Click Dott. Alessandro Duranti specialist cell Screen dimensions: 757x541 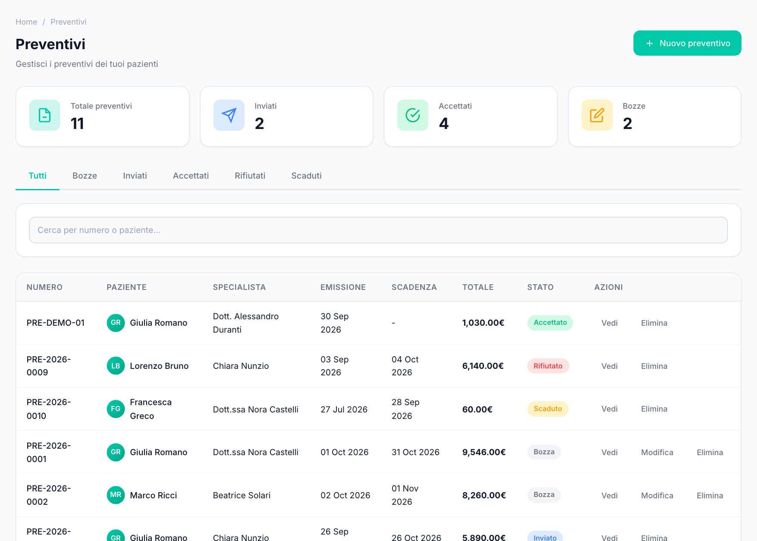click(246, 323)
